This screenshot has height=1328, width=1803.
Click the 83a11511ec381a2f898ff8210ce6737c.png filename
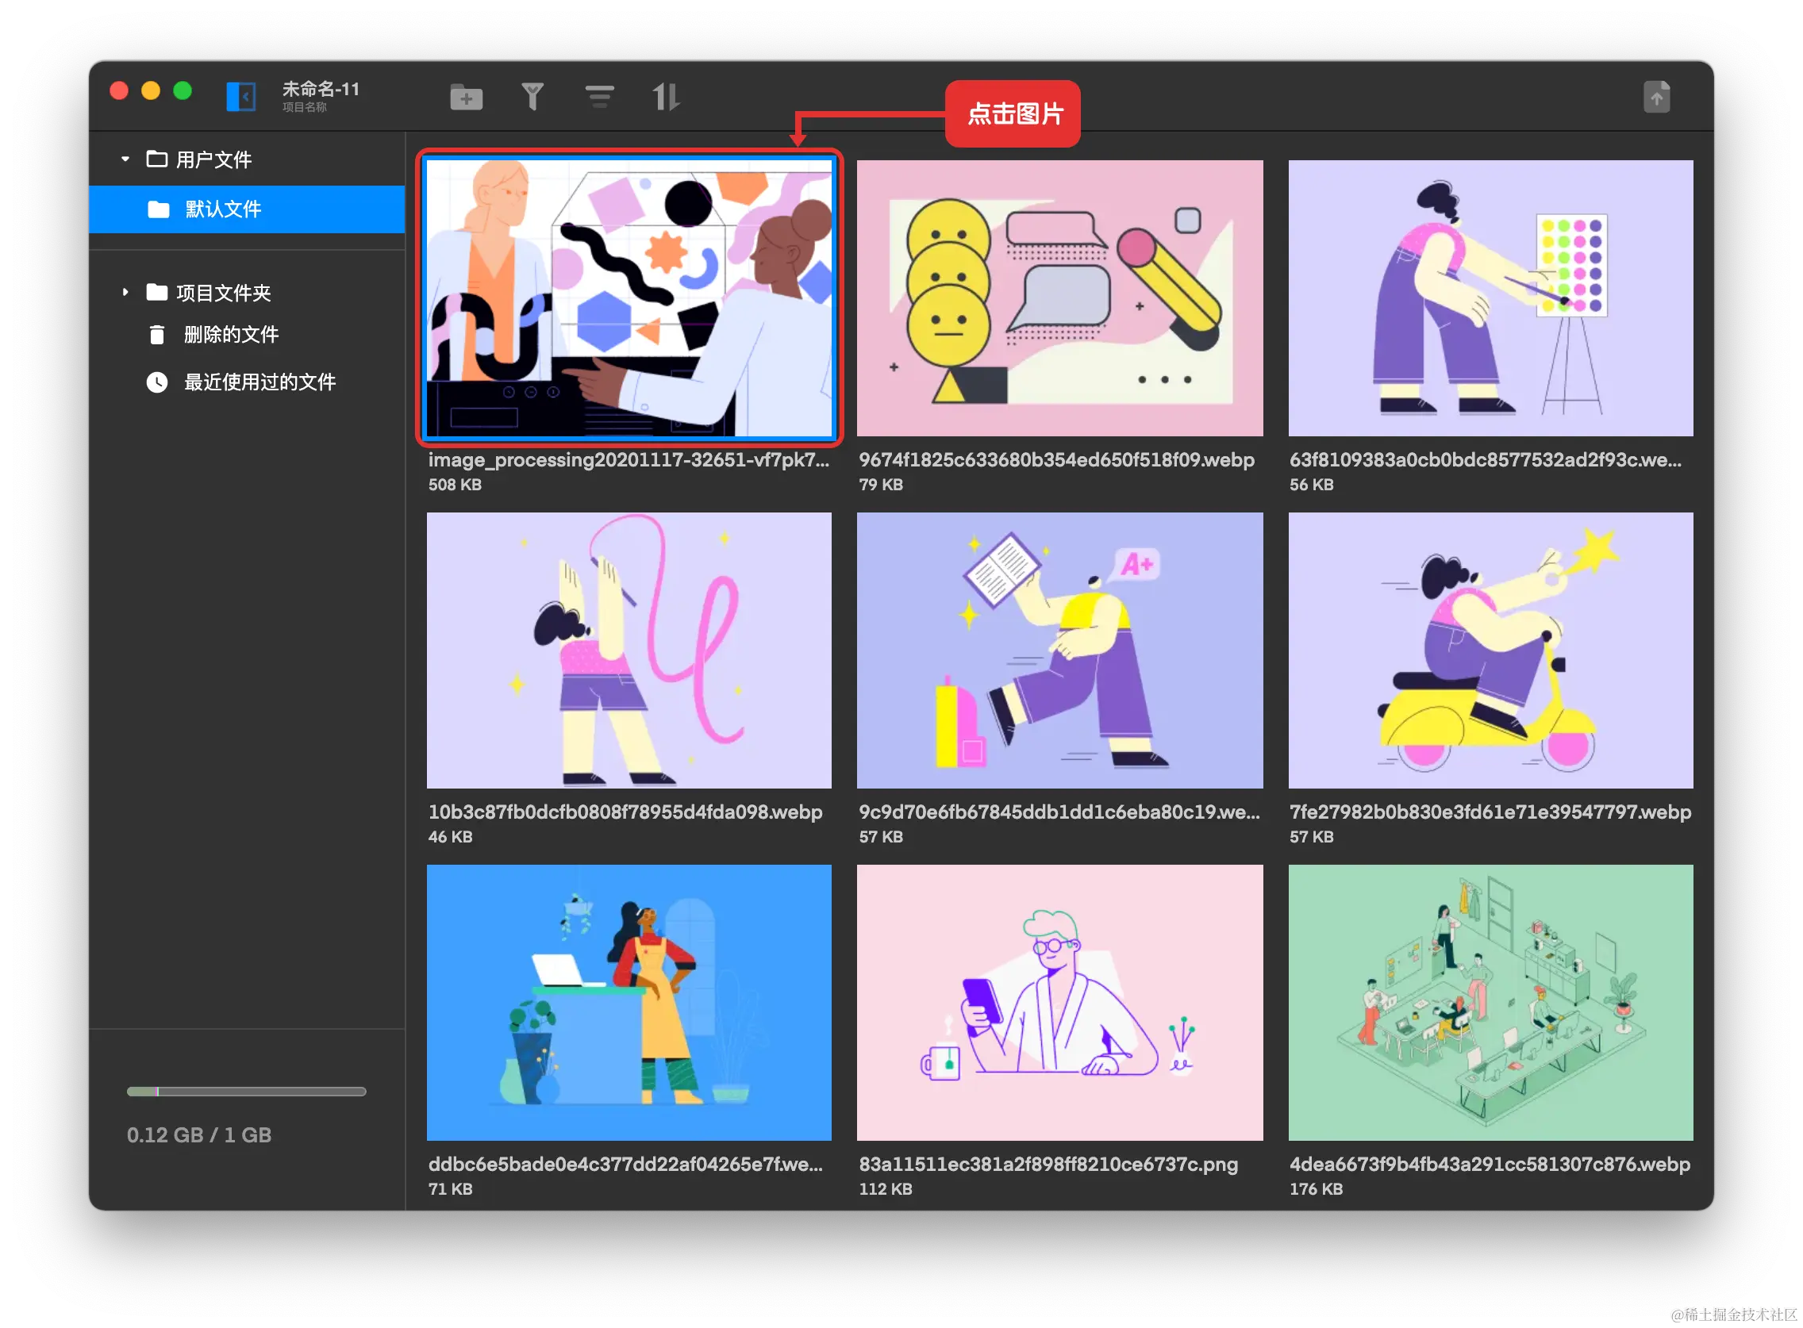1048,1164
